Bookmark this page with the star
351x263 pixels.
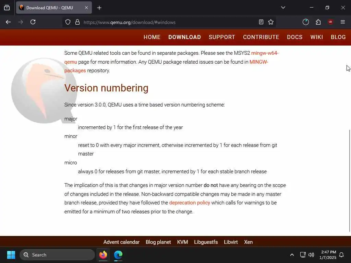tap(271, 22)
